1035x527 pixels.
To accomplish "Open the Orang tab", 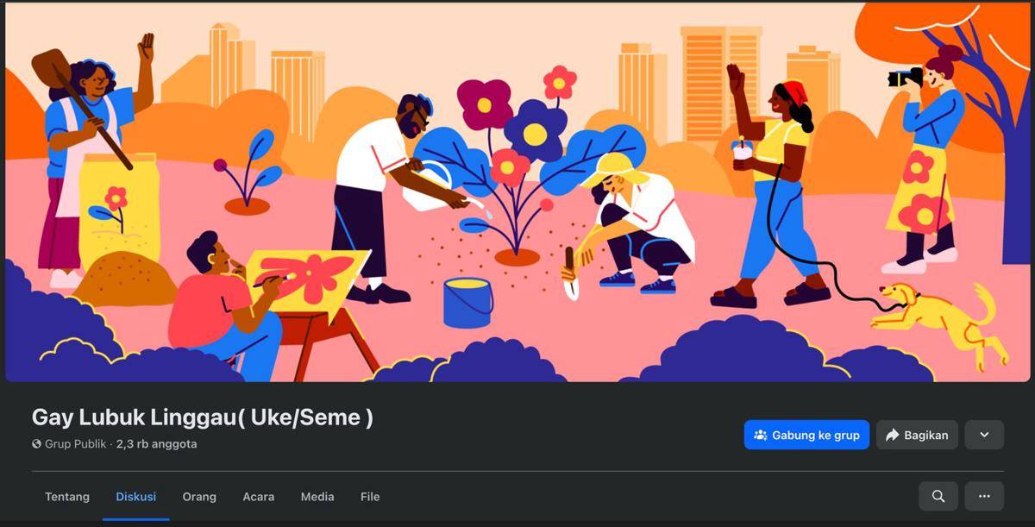I will point(199,497).
